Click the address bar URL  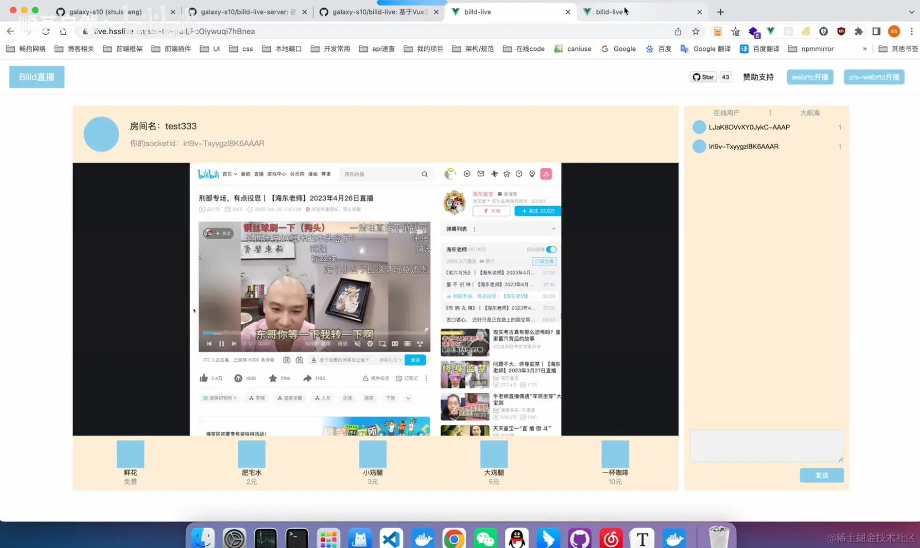[x=174, y=31]
